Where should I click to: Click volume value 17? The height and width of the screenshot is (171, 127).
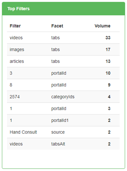click(108, 50)
